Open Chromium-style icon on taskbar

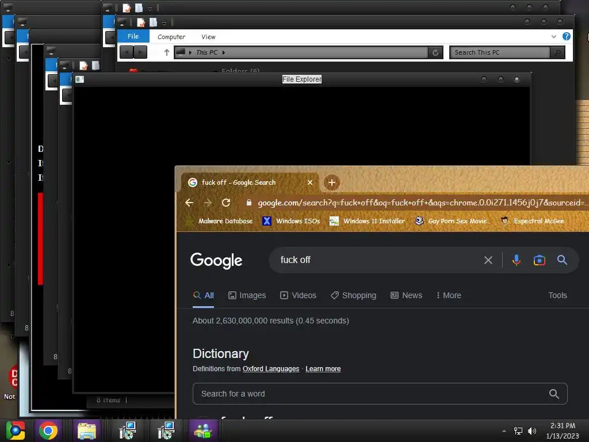click(x=16, y=430)
